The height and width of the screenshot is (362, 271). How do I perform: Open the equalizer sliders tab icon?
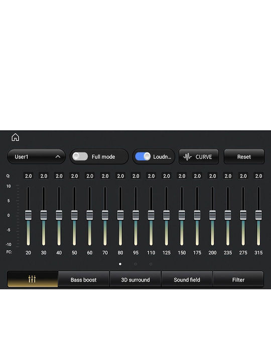click(x=32, y=279)
